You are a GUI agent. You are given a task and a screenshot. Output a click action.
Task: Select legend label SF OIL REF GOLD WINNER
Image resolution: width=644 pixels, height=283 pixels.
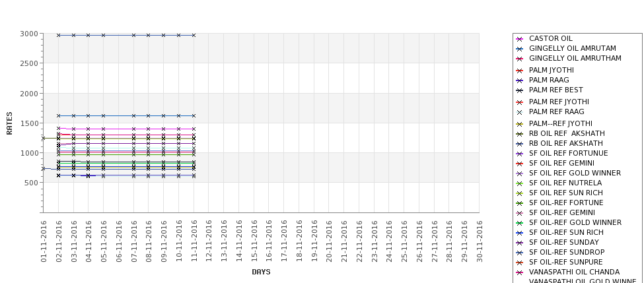(x=575, y=173)
